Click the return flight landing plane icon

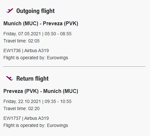click(10, 78)
